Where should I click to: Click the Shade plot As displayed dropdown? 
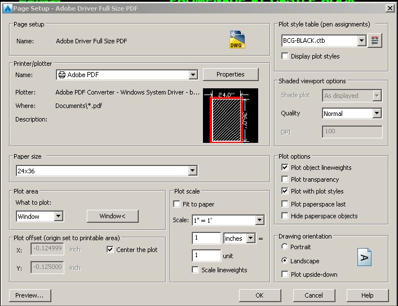(352, 96)
